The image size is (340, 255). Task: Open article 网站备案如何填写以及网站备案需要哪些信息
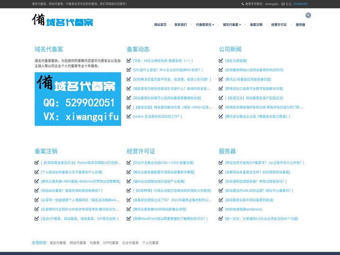tap(167, 98)
